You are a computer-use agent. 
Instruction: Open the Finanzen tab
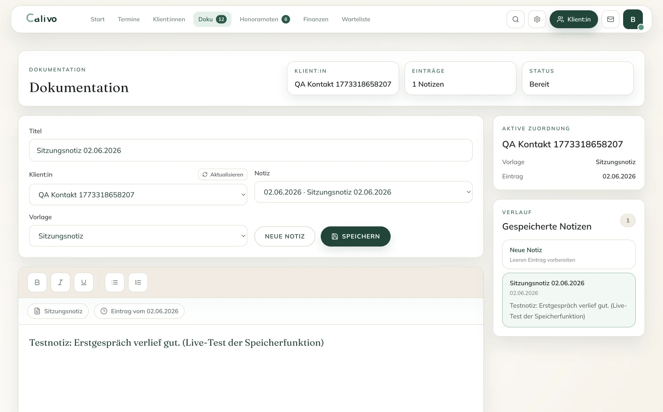pyautogui.click(x=316, y=19)
